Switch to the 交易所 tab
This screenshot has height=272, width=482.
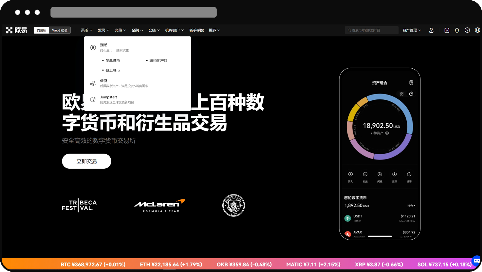tap(41, 30)
